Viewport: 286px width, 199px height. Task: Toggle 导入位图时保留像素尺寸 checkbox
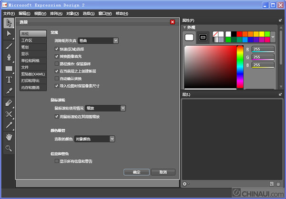57,86
